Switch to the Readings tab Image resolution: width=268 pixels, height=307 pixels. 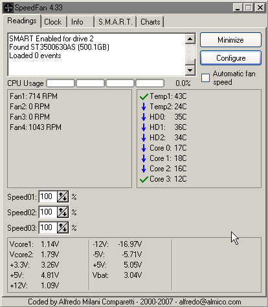tap(22, 21)
